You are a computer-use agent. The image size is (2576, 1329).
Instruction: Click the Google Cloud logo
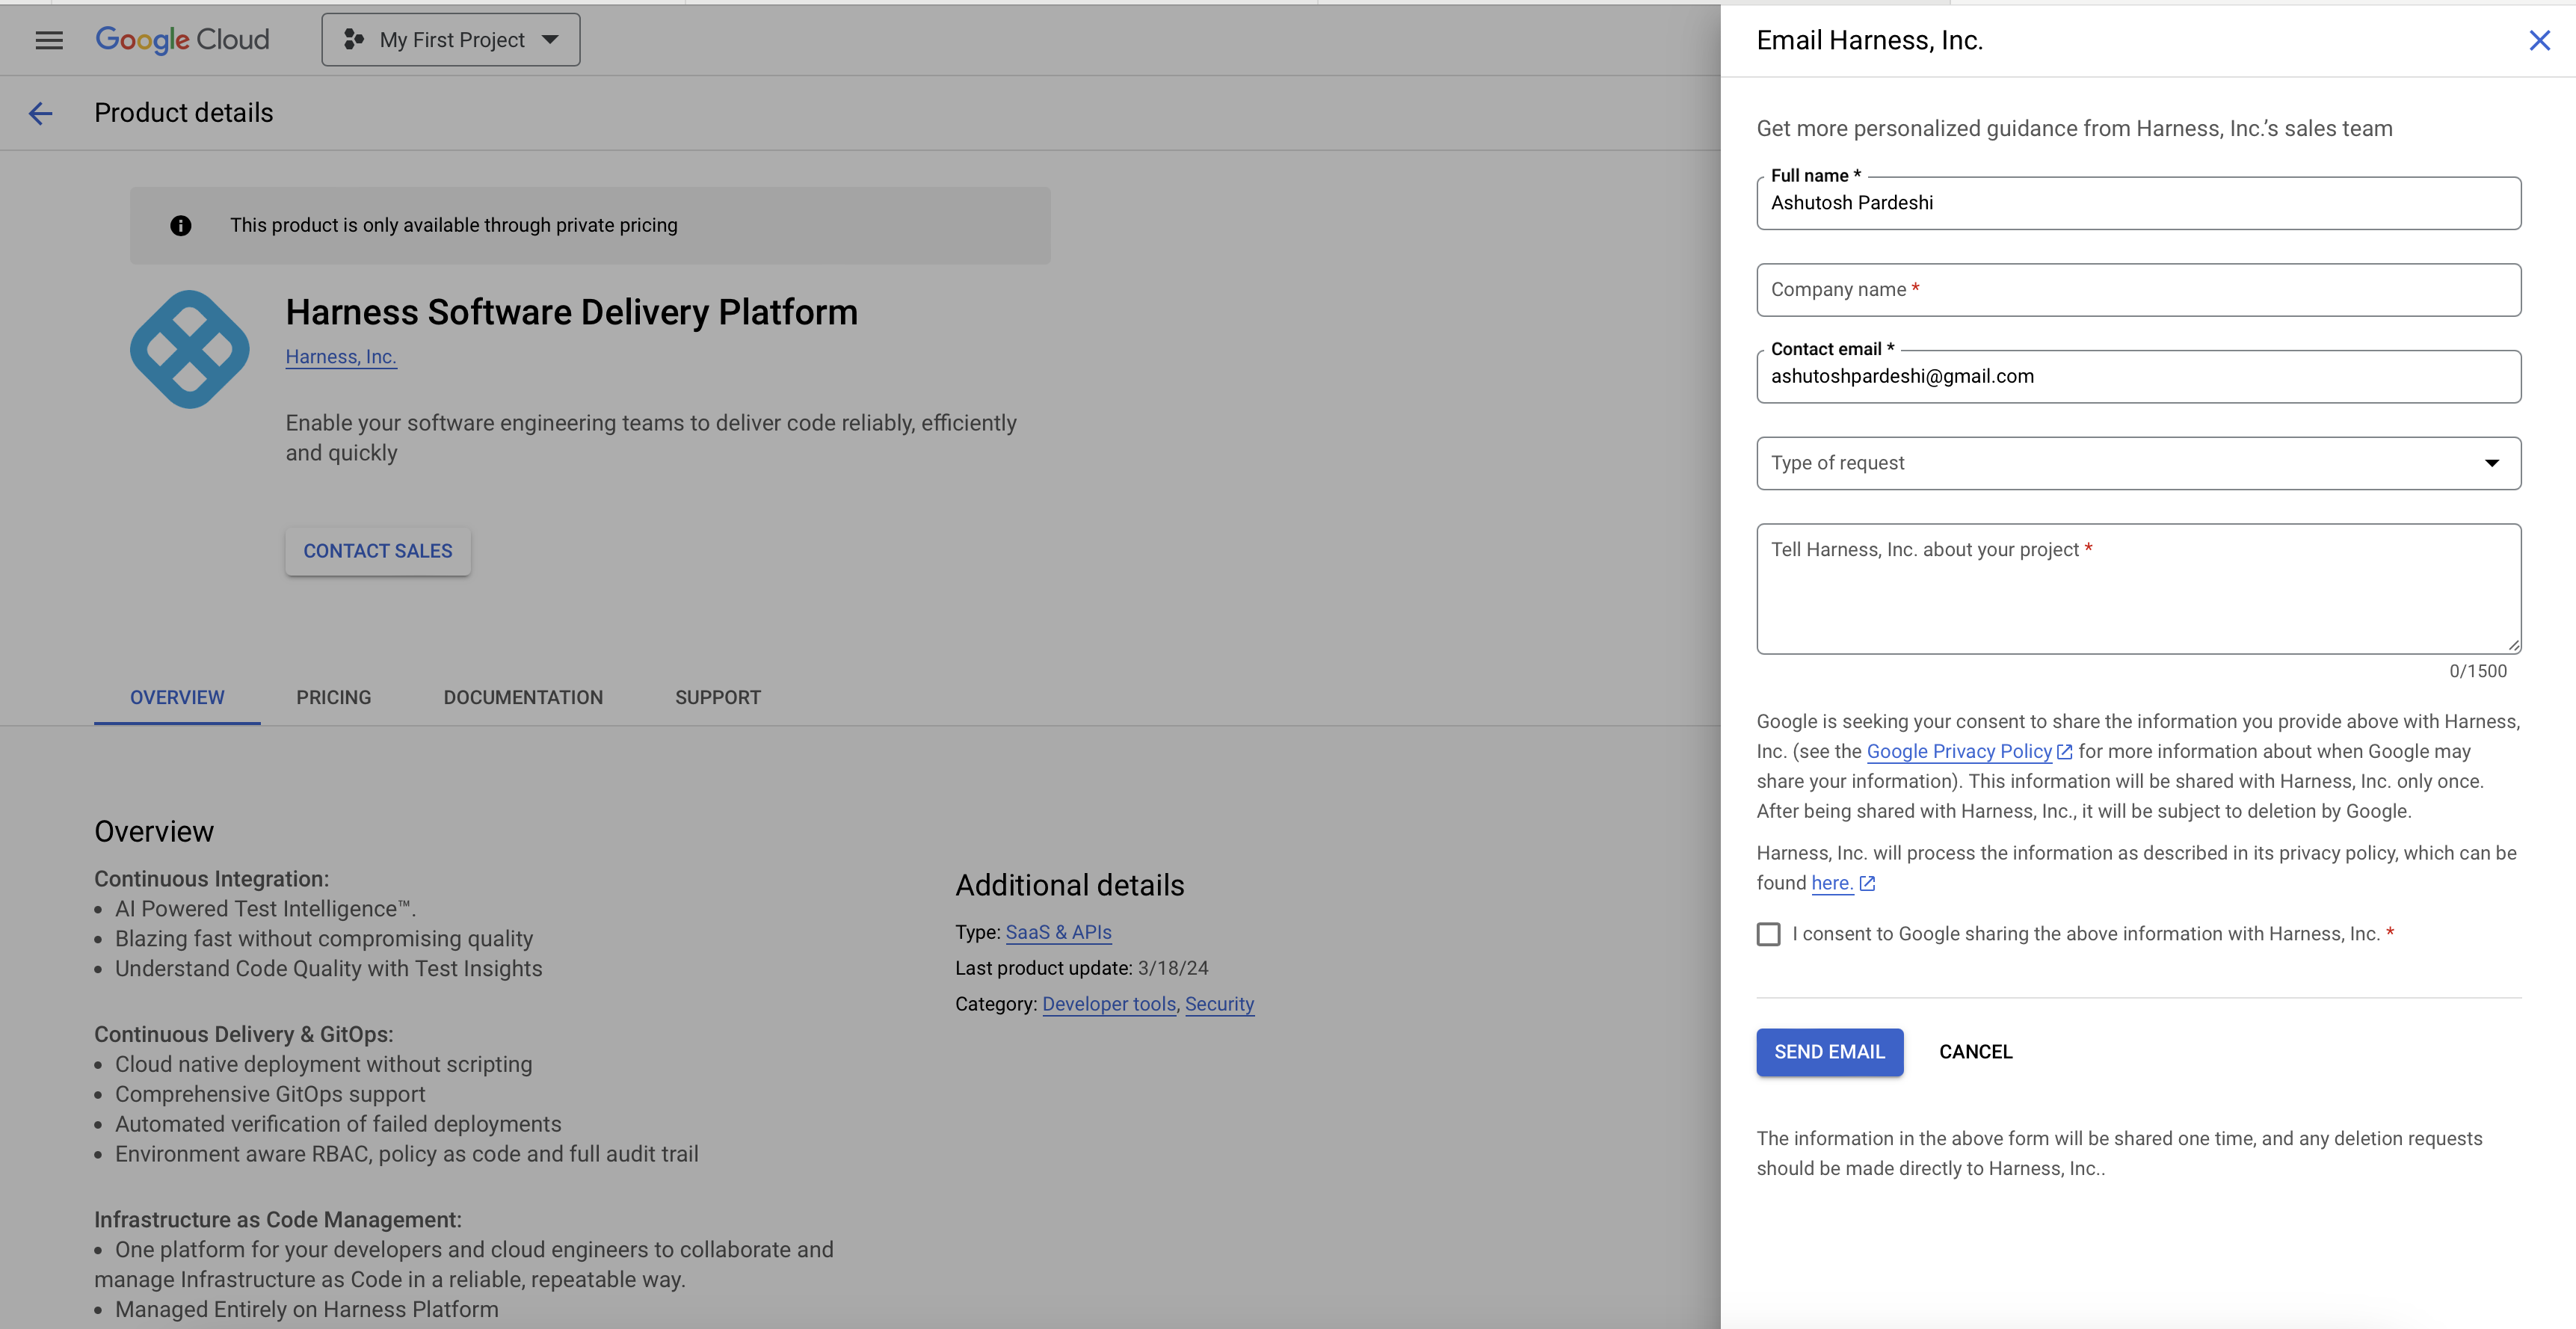(182, 40)
